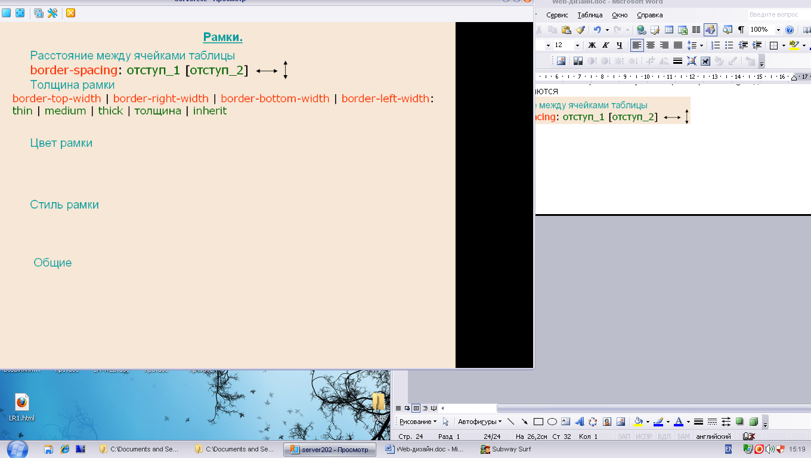811x458 pixels.
Task: Click Paste icon in Word toolbar
Action: click(x=567, y=30)
